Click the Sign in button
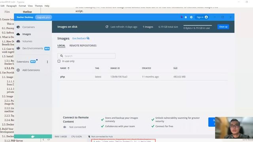Screen dimensions: 253x142 click(202, 17)
